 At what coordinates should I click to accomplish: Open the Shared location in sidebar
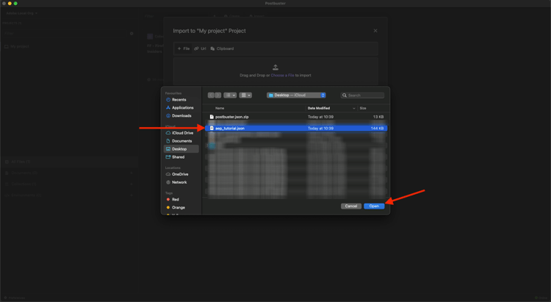[x=175, y=157]
